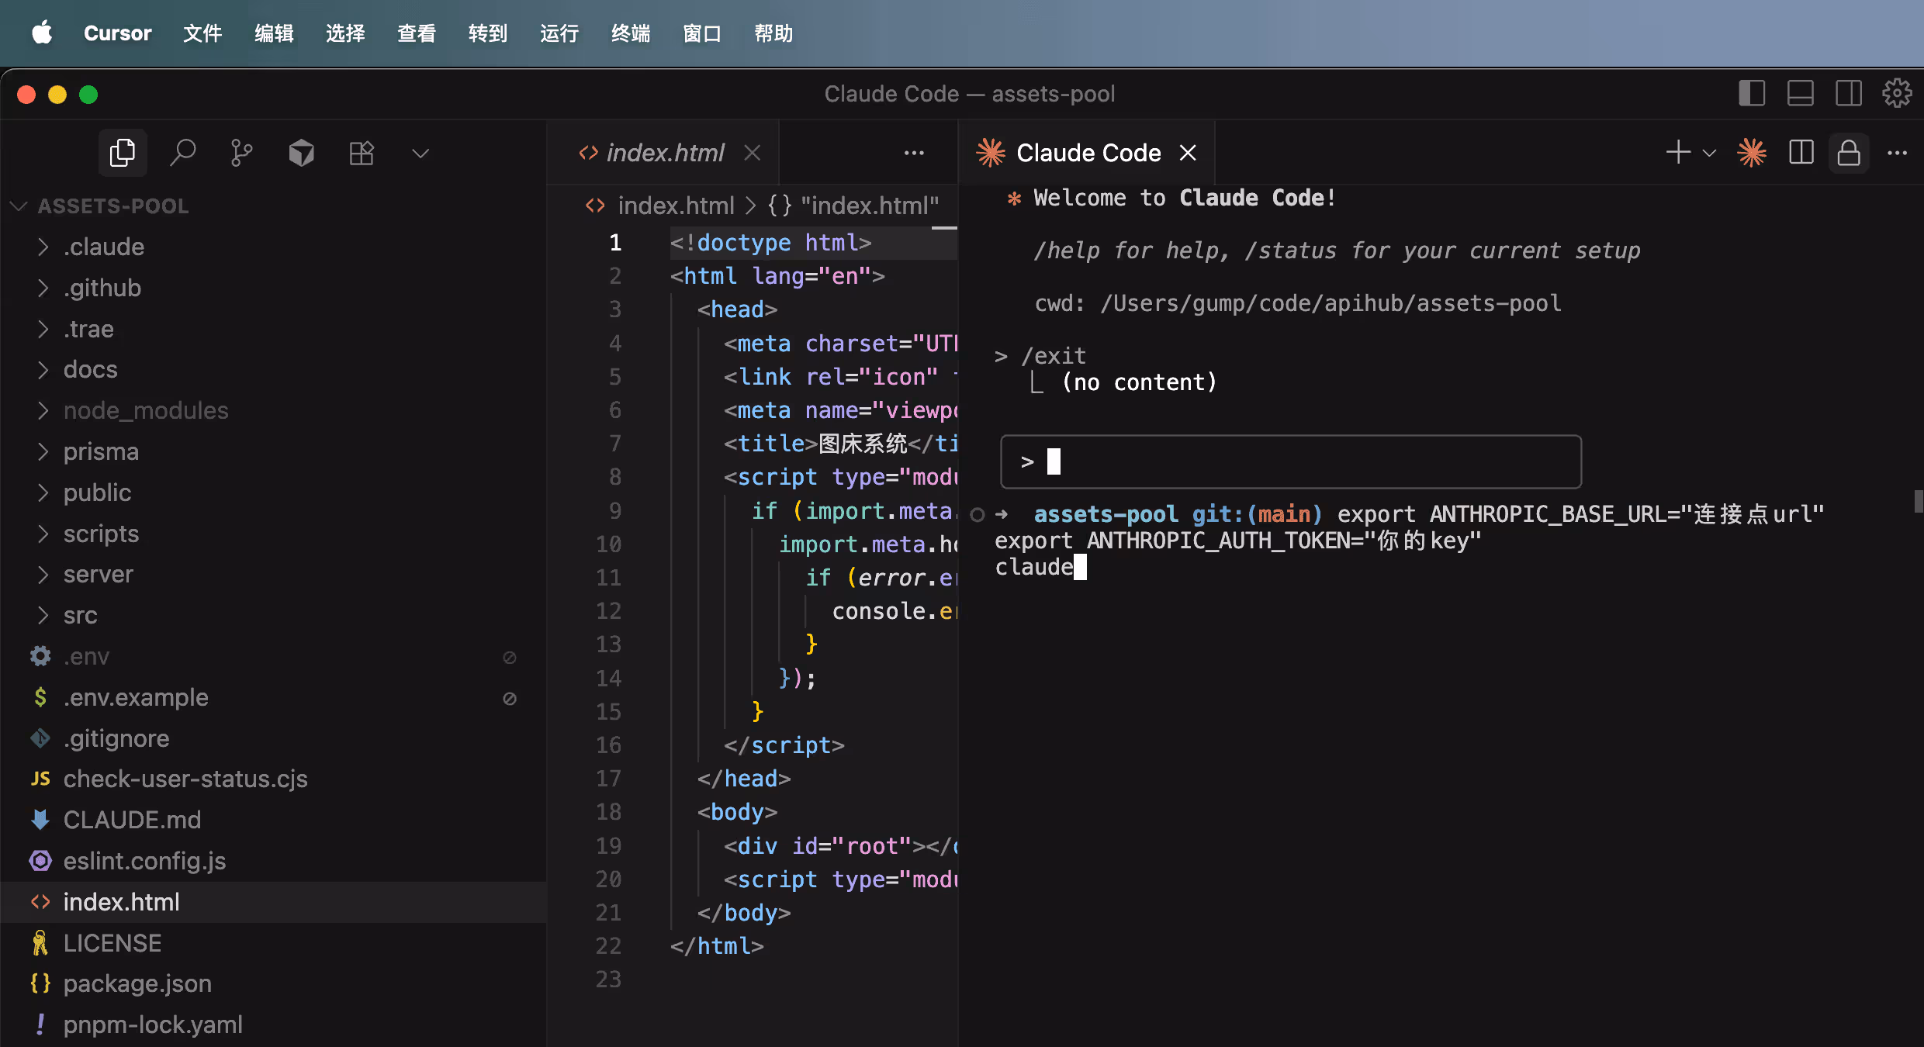Viewport: 1924px width, 1047px height.
Task: Open settings gear in title bar
Action: click(x=1896, y=94)
